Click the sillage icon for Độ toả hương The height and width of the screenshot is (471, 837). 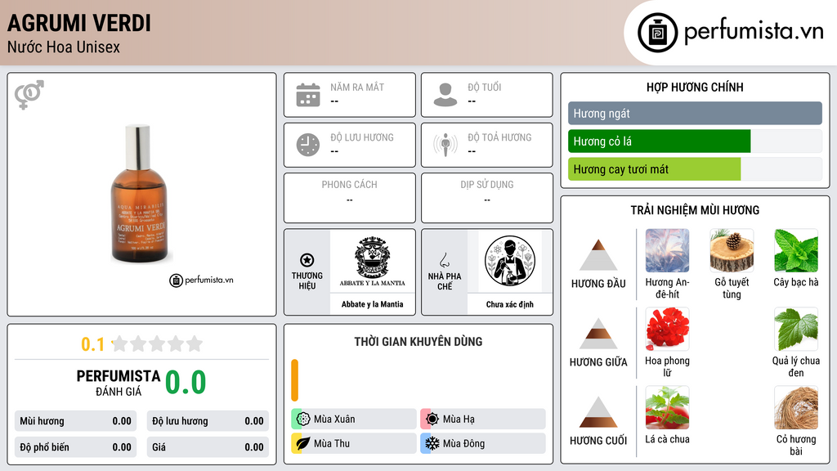pyautogui.click(x=445, y=145)
